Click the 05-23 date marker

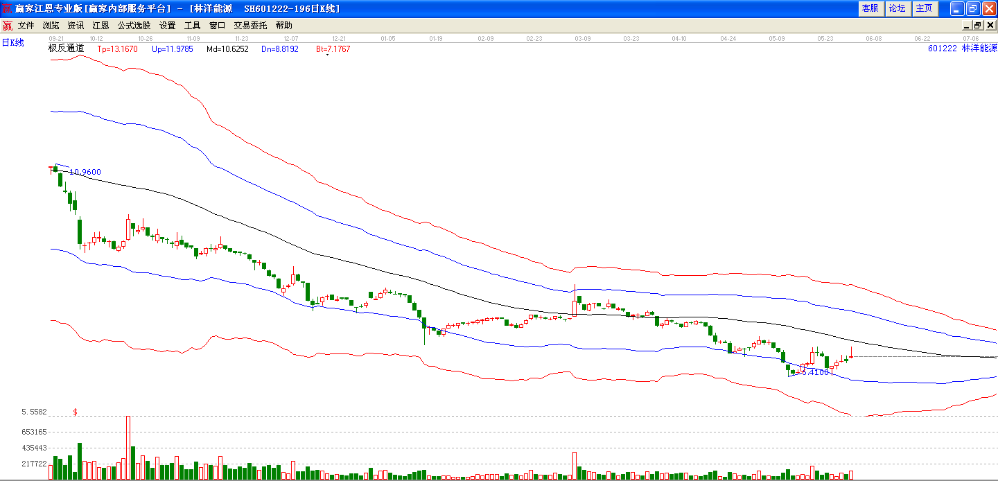(x=825, y=39)
